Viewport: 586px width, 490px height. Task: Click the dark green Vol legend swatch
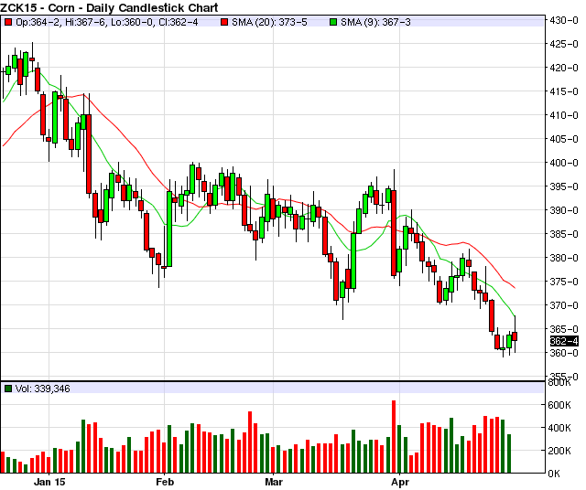[8, 389]
